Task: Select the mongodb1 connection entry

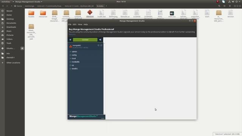Action: [x=85, y=46]
